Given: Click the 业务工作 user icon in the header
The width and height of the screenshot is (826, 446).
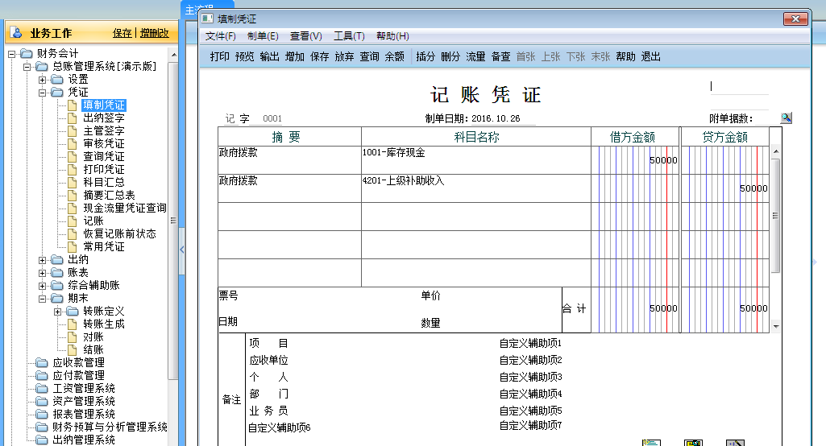Looking at the screenshot, I should (x=17, y=33).
